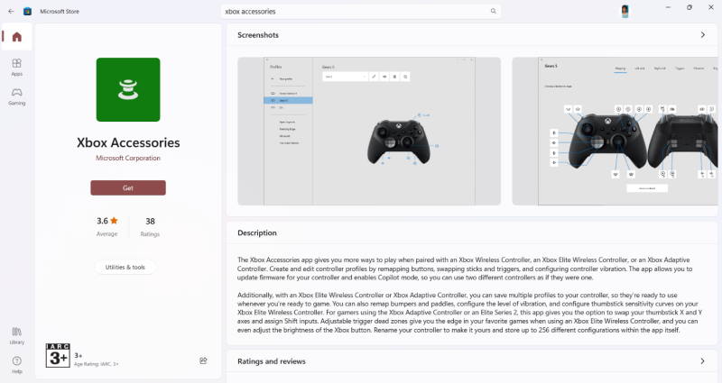The image size is (722, 383).
Task: Click the share icon near age rating
Action: click(203, 360)
